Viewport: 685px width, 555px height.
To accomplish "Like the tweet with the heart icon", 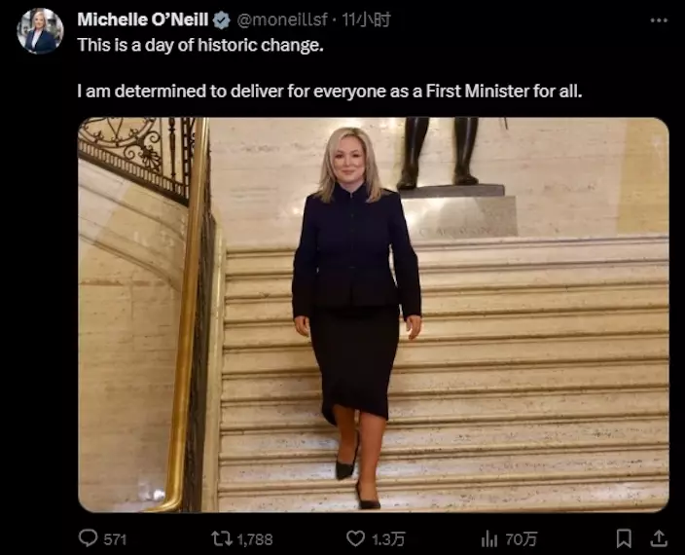I will 356,537.
